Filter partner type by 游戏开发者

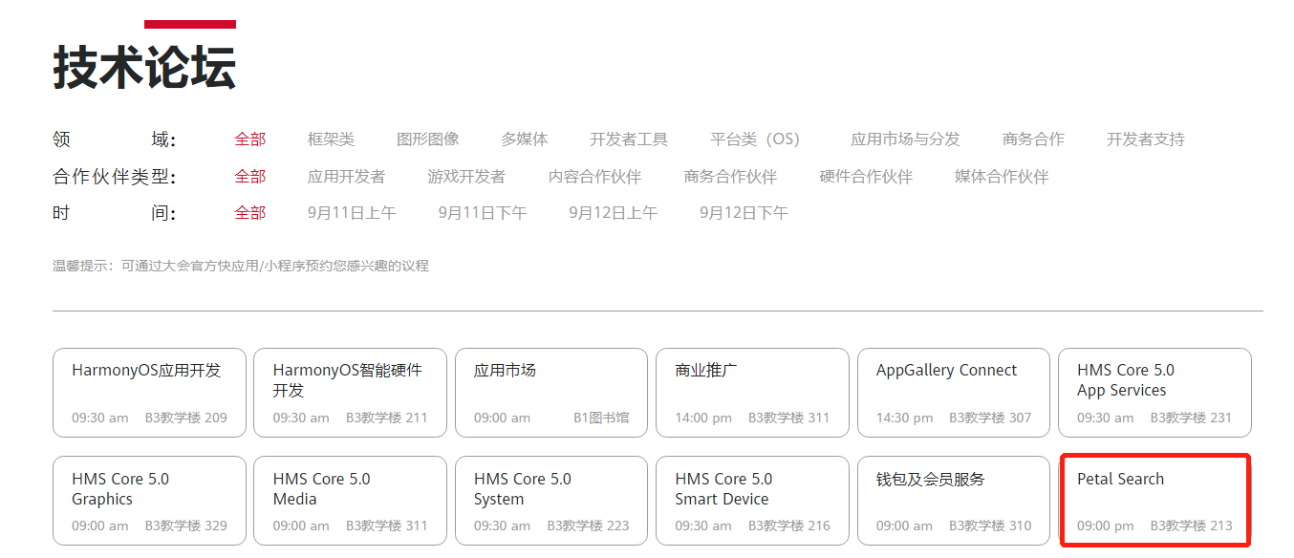tap(466, 177)
